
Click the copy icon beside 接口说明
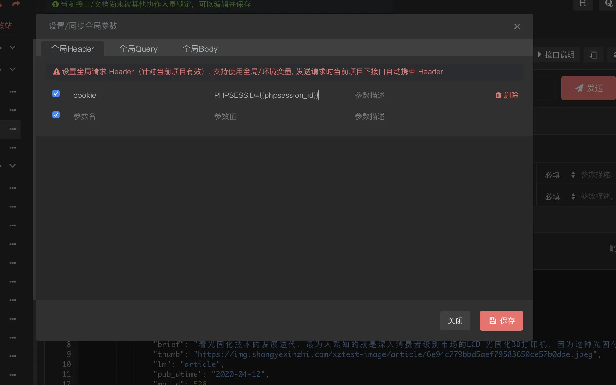[593, 55]
